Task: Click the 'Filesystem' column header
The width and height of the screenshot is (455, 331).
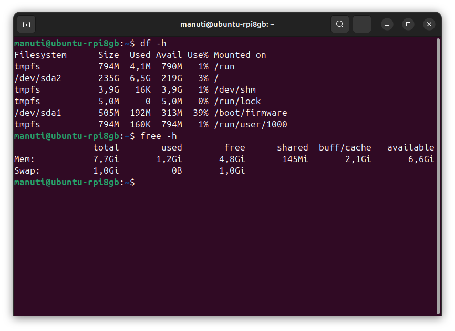Action: (40, 55)
